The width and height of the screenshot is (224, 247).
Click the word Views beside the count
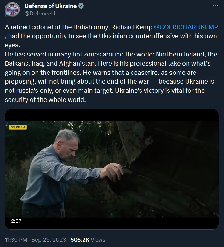click(x=98, y=240)
